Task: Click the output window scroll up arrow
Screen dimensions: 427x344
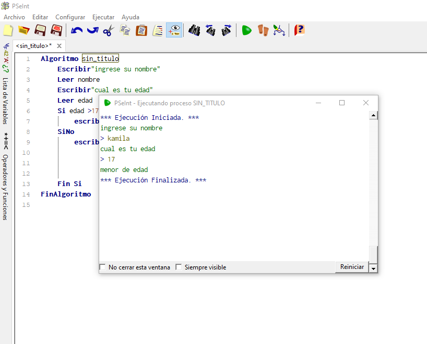Action: pyautogui.click(x=373, y=115)
